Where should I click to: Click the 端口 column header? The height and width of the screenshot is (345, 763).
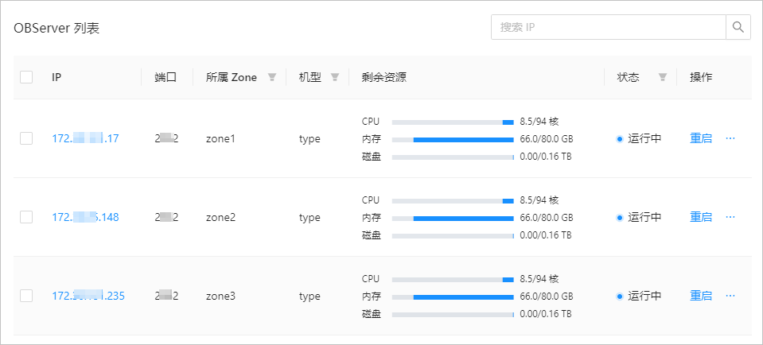point(165,77)
